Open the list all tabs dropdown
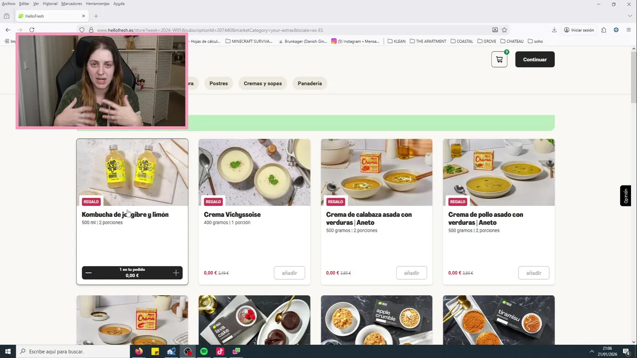This screenshot has width=637, height=358. click(629, 16)
